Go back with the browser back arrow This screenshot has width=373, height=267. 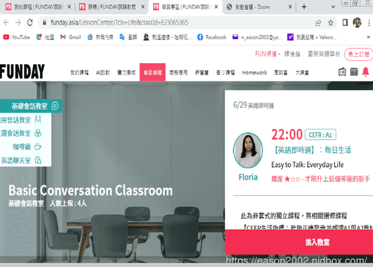click(6, 23)
